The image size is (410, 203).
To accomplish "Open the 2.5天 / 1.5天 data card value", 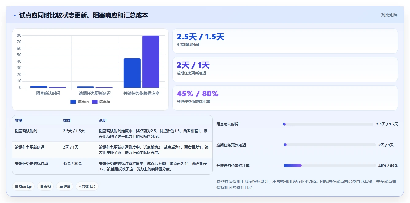I will tap(200, 37).
